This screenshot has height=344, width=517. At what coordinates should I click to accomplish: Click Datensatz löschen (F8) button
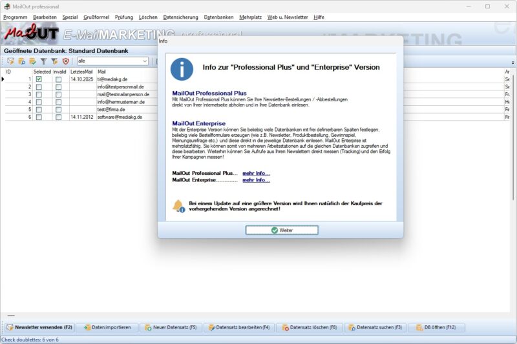(310, 327)
